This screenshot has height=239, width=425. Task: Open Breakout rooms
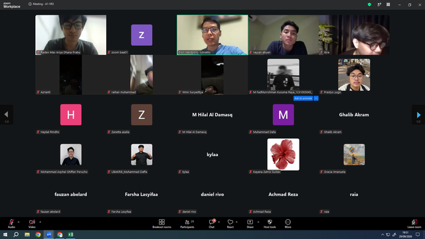pos(162,224)
